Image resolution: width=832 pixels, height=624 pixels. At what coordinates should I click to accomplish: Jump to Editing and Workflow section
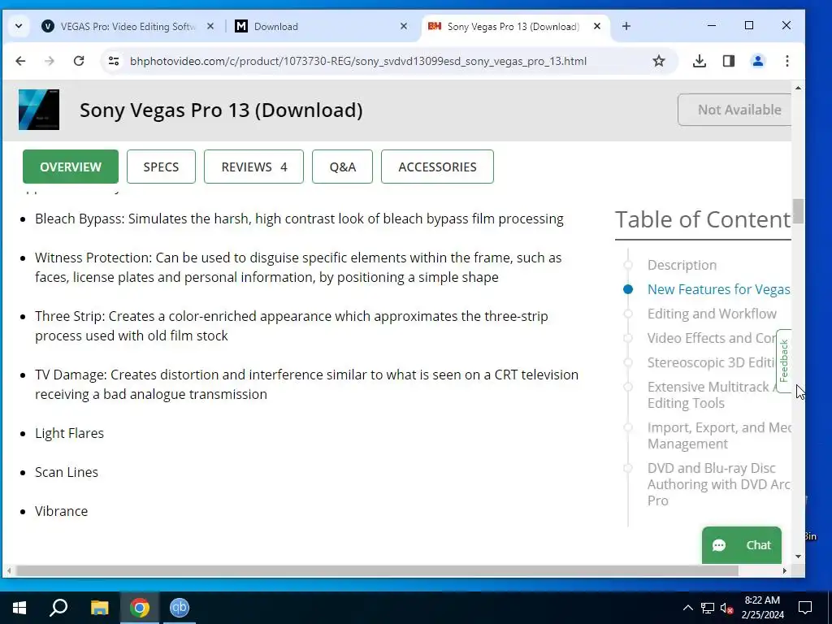[712, 314]
